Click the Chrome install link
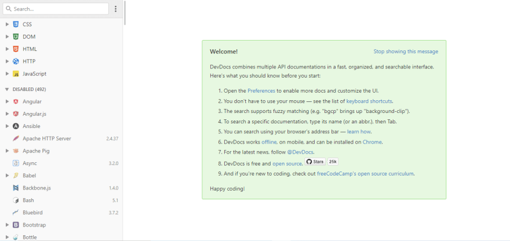Image resolution: width=510 pixels, height=241 pixels. 371,142
